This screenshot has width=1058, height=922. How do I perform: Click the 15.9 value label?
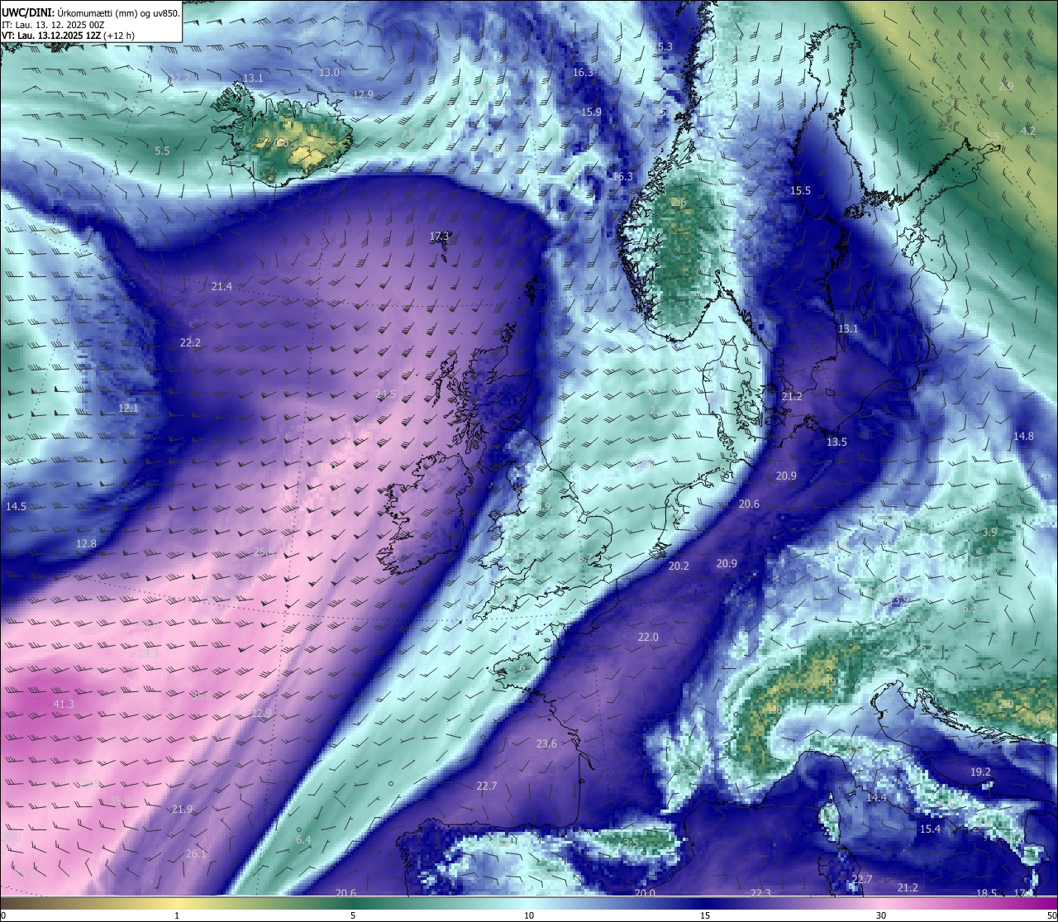(x=591, y=112)
